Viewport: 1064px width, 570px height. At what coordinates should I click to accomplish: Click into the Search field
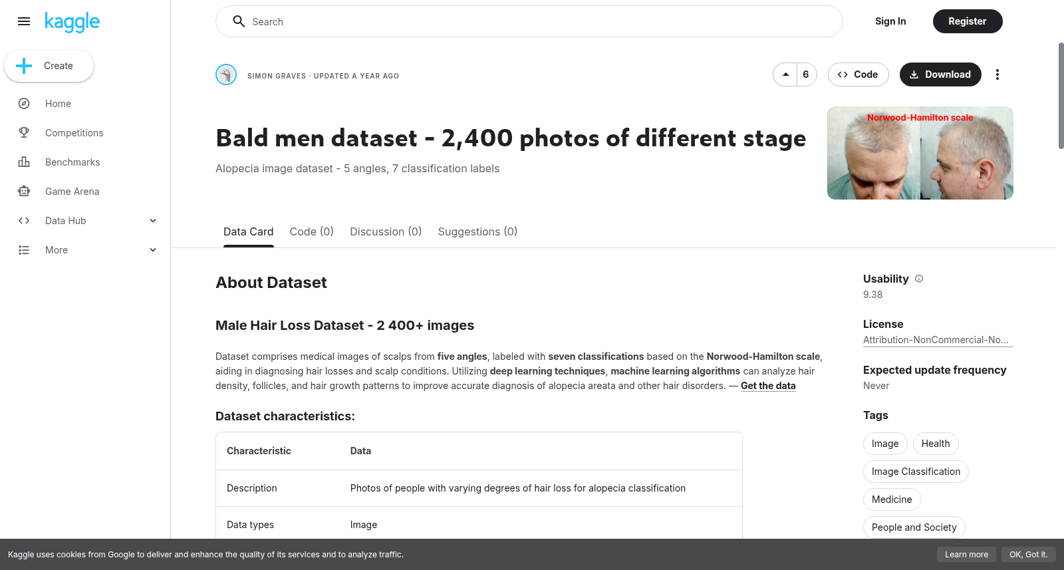point(529,21)
